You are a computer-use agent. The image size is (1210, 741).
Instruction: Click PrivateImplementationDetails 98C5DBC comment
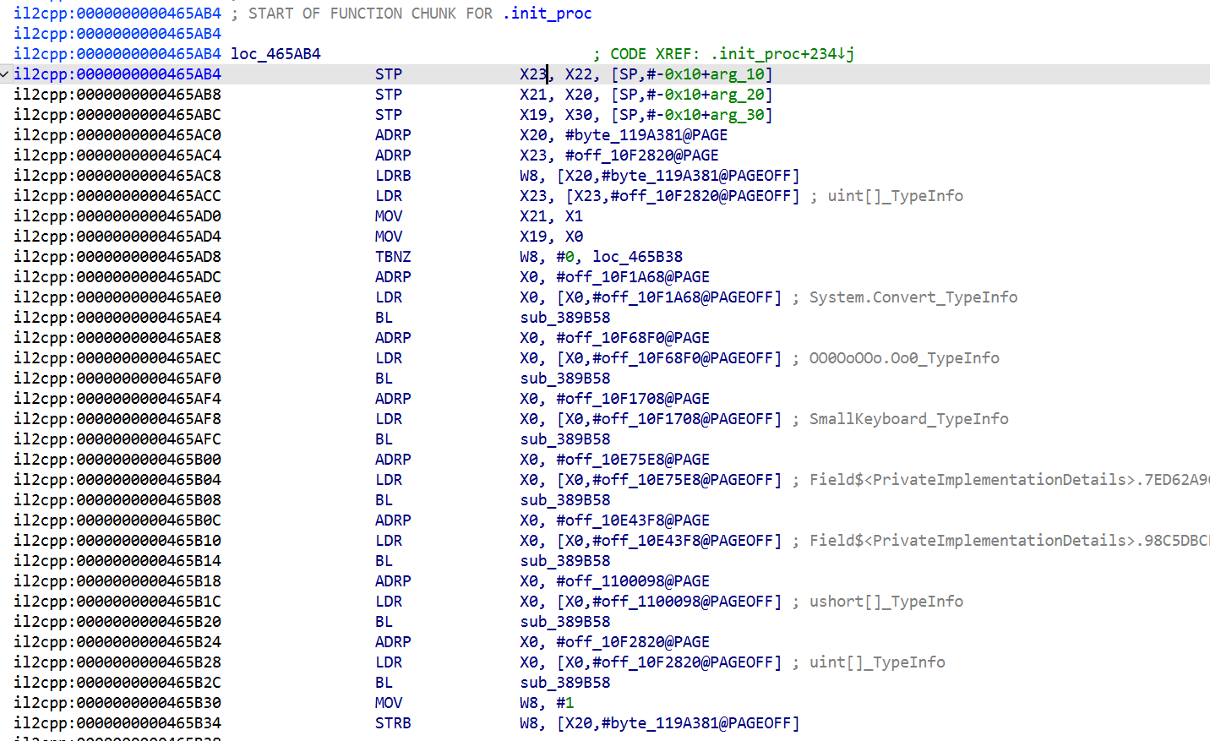click(x=1009, y=541)
